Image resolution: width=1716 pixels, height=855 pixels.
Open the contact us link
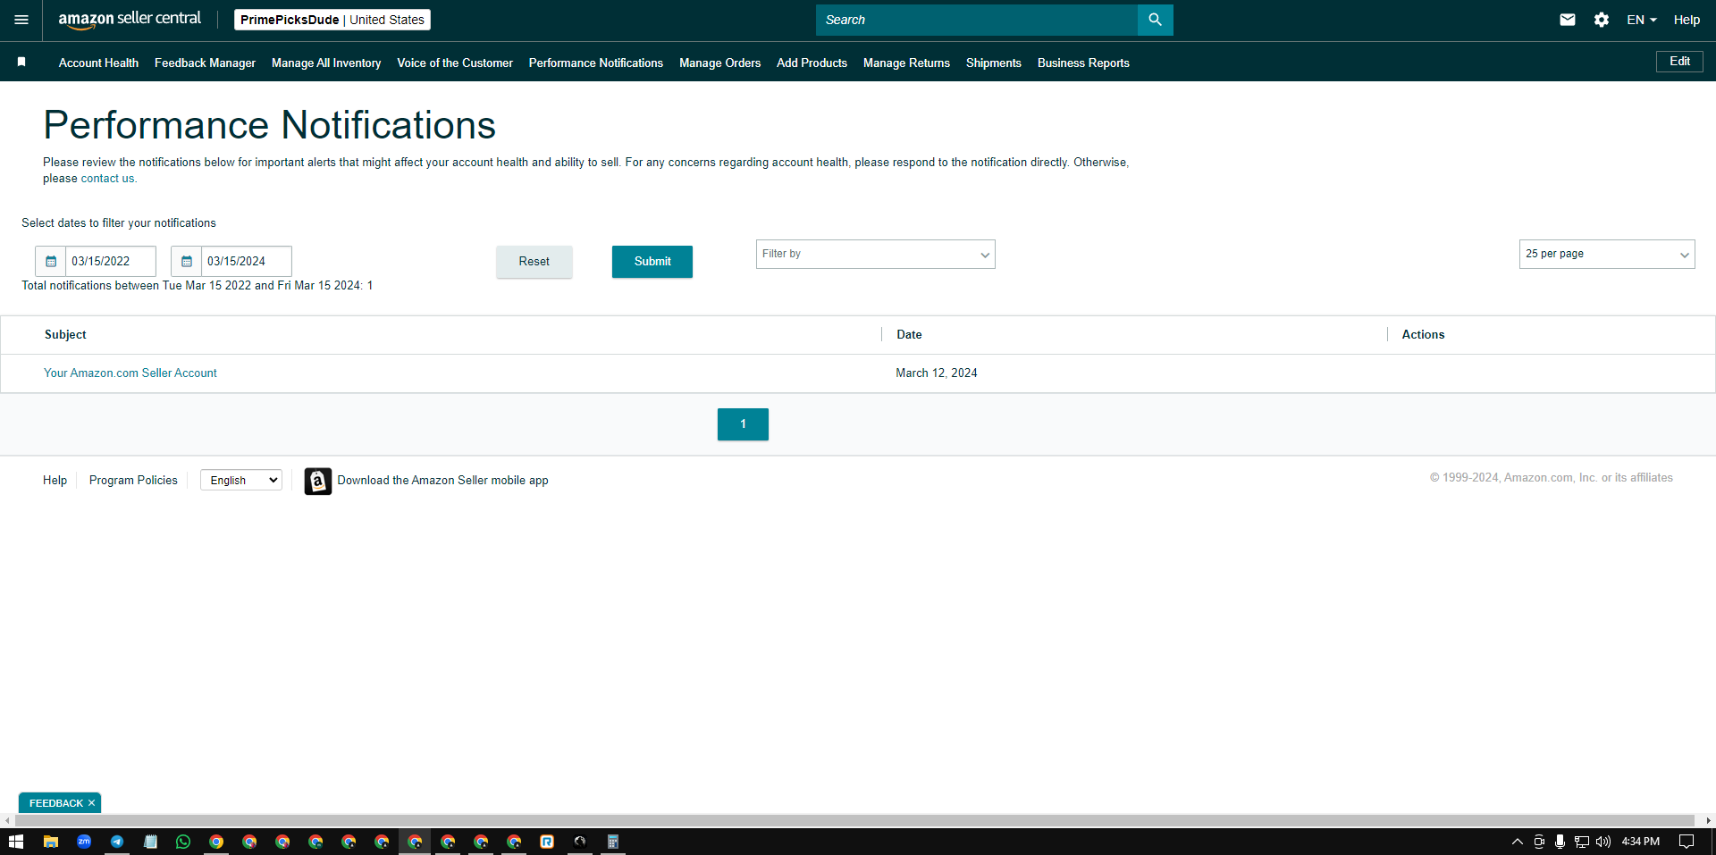point(107,179)
